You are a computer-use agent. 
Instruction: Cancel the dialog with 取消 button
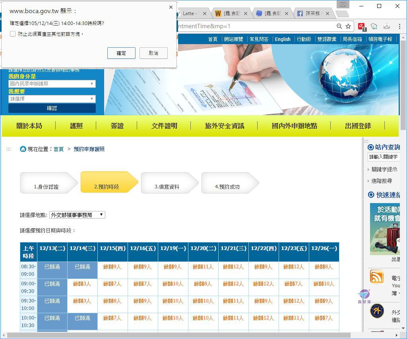(153, 53)
